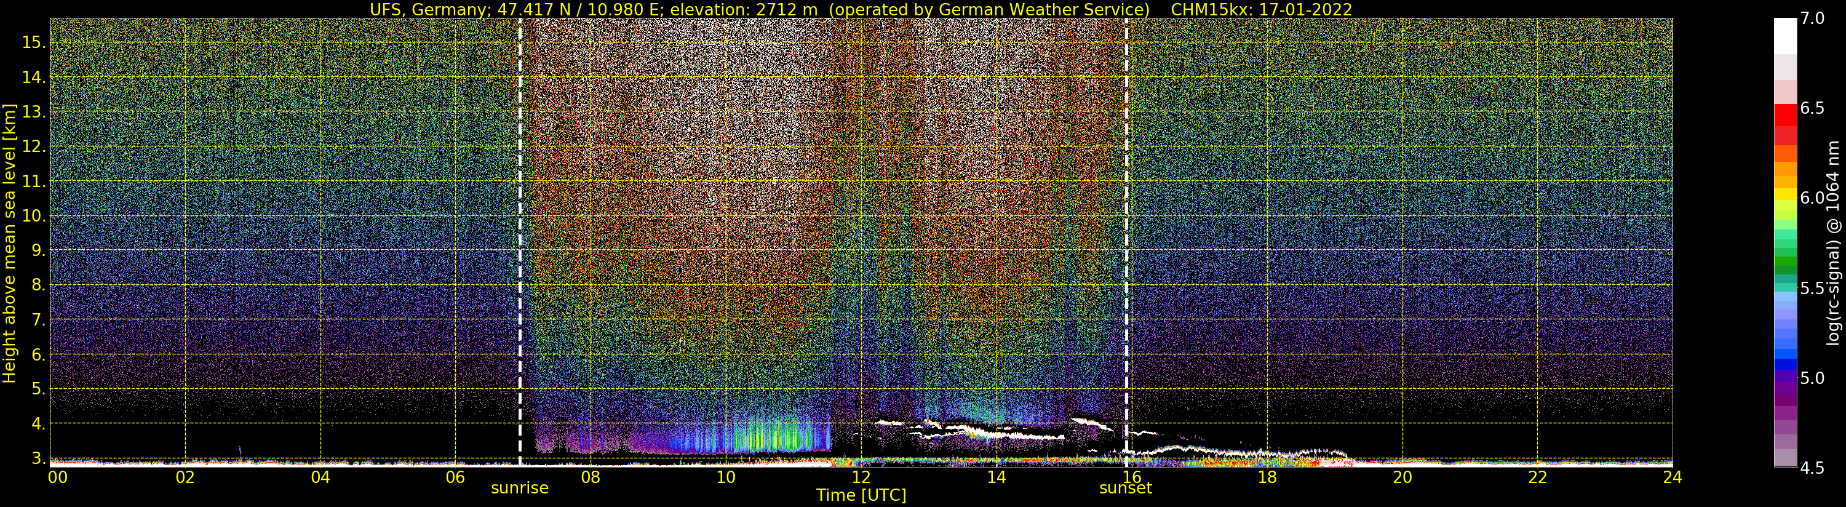Click the time axis tick '18'
1846x507 pixels.
(x=1267, y=477)
